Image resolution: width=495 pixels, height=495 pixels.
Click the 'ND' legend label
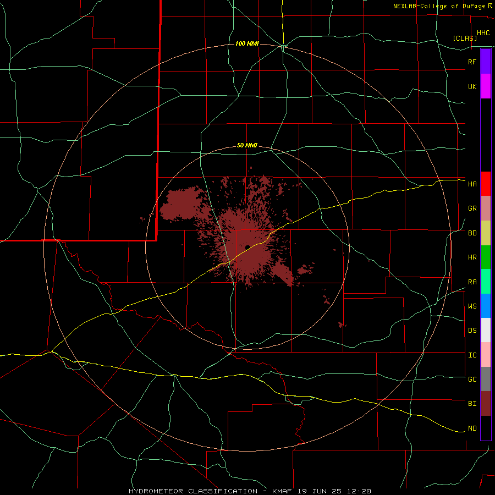pyautogui.click(x=472, y=428)
